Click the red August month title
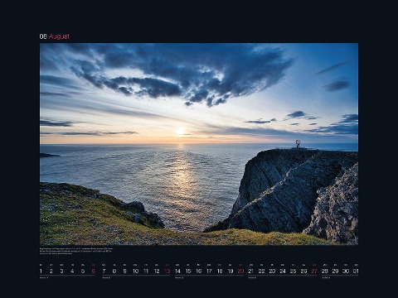398x298 pixels. pos(59,36)
